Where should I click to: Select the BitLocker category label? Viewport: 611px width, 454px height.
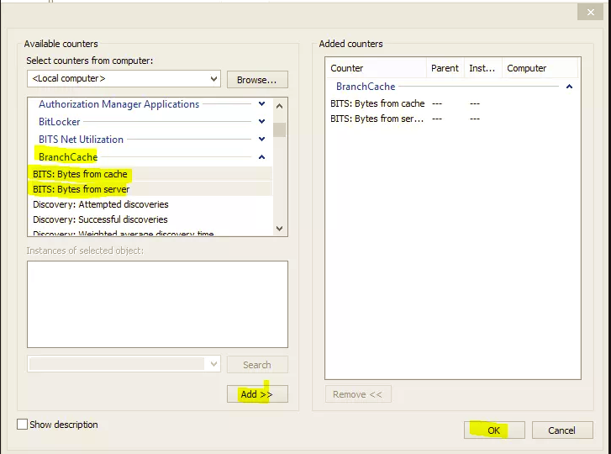point(59,122)
